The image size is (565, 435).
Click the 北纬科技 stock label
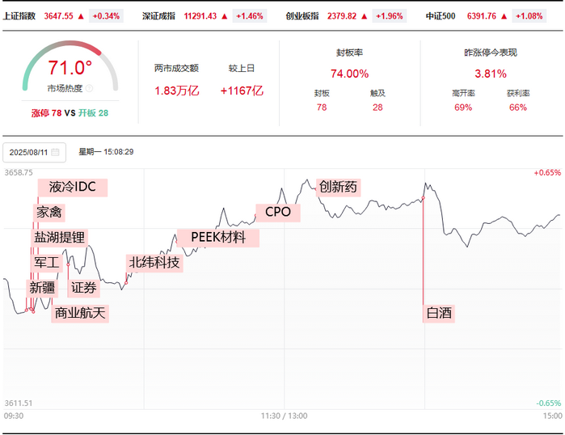click(x=154, y=263)
